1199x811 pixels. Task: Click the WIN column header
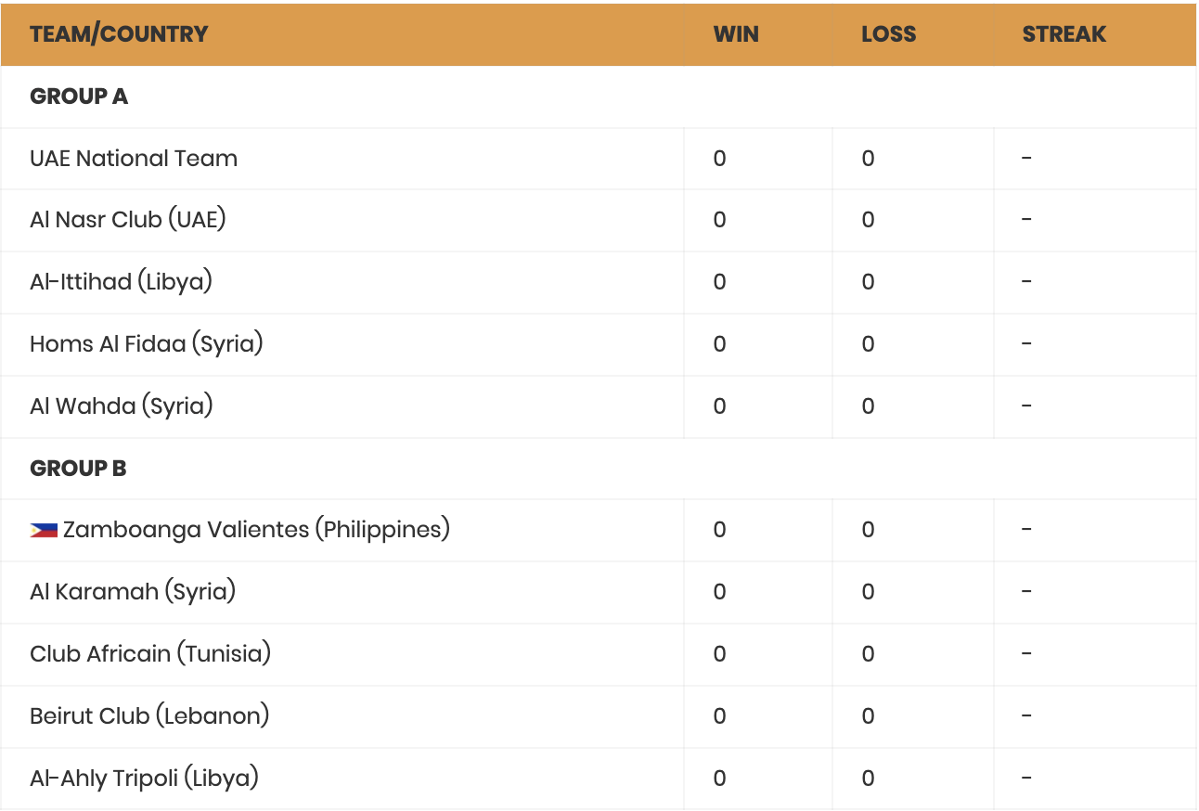736,34
